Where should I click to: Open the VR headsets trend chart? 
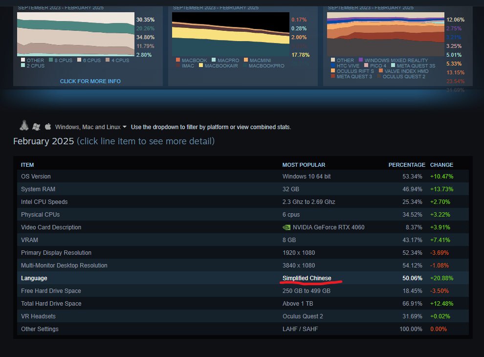pos(386,34)
